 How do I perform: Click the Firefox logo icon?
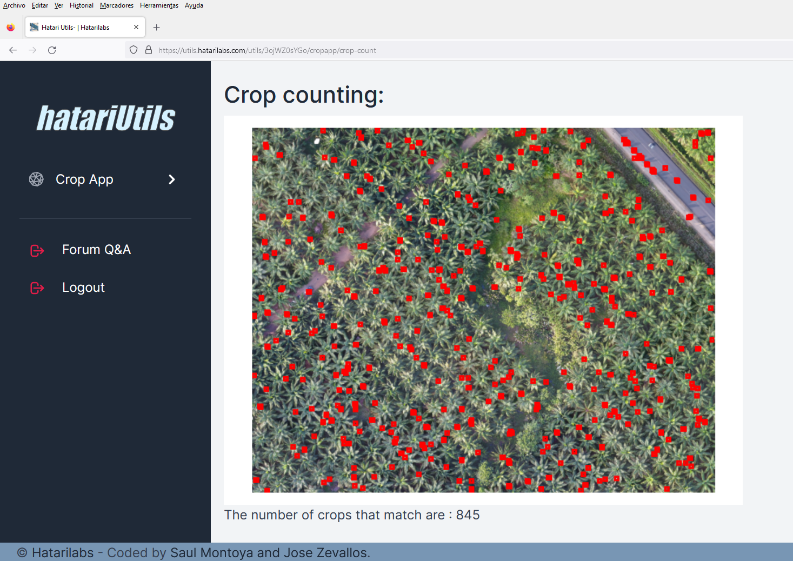[x=11, y=28]
